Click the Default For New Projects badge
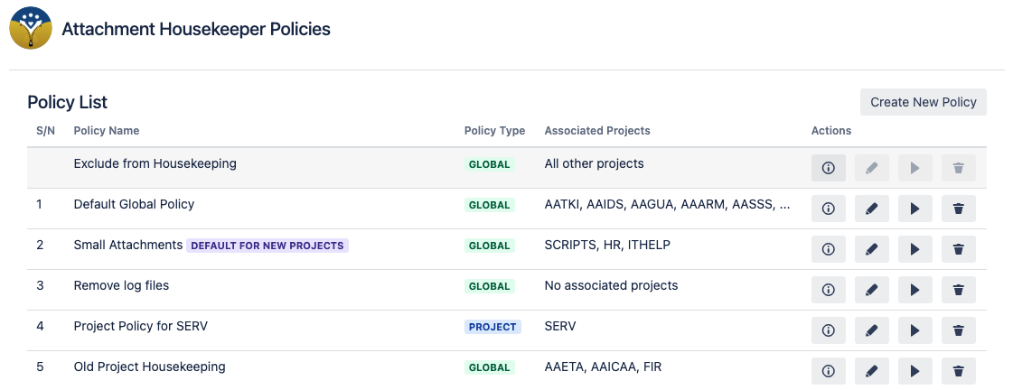 click(267, 246)
